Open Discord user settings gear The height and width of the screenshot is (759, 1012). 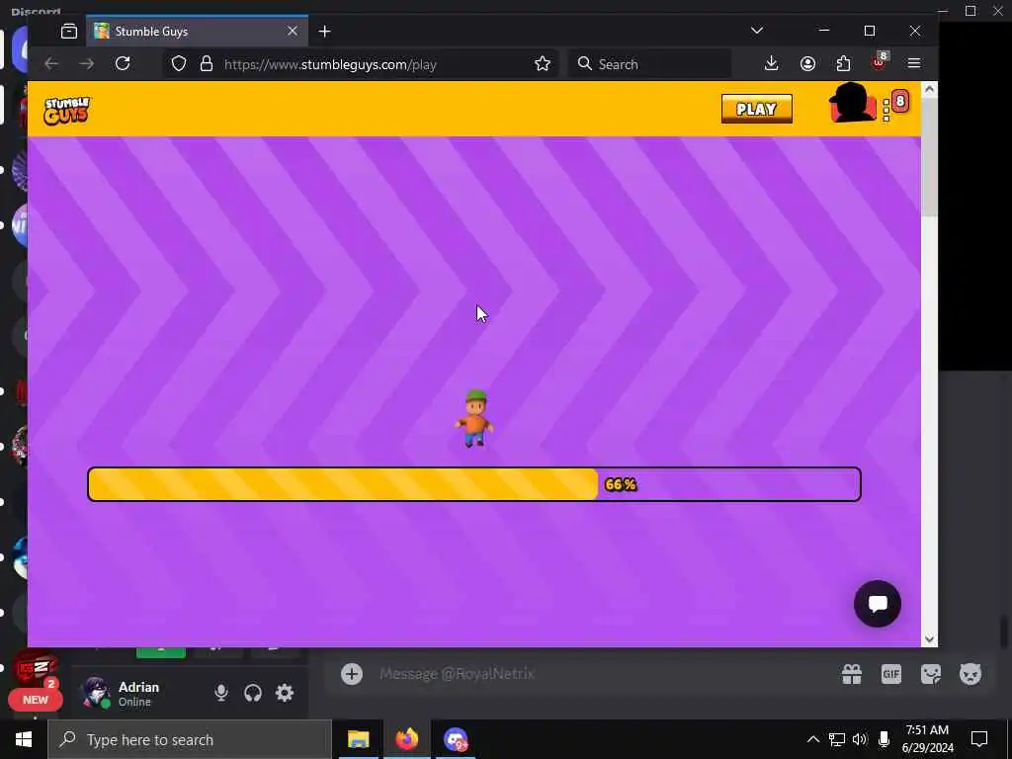(x=285, y=693)
